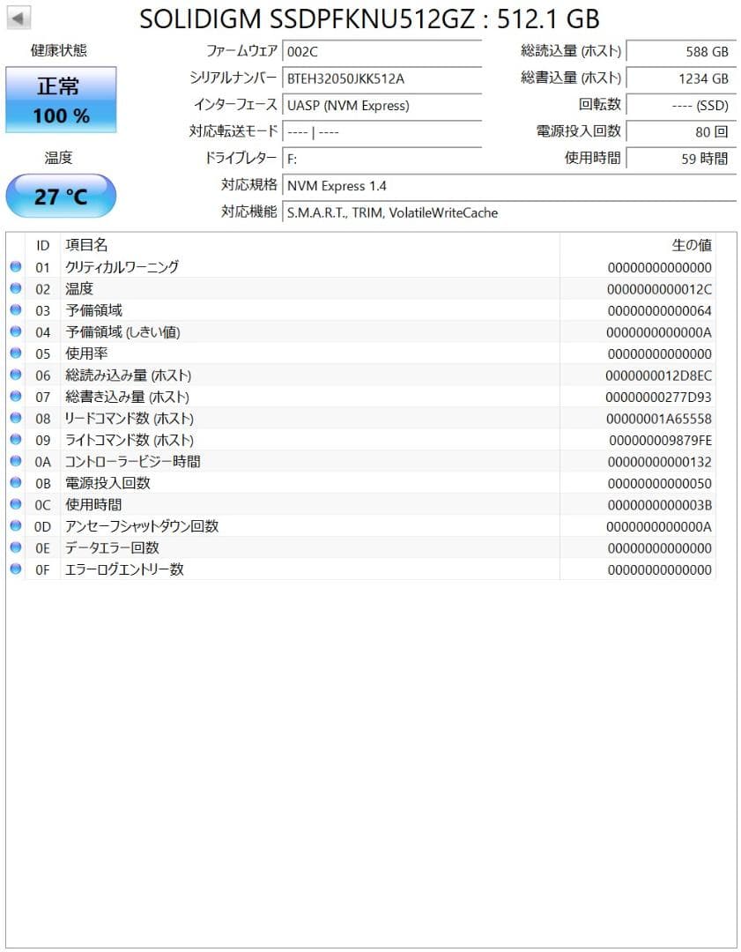Screen dimensions: 741x952
Task: Select attribute name ライトコマンド数 (ホスト)
Action: 130,440
